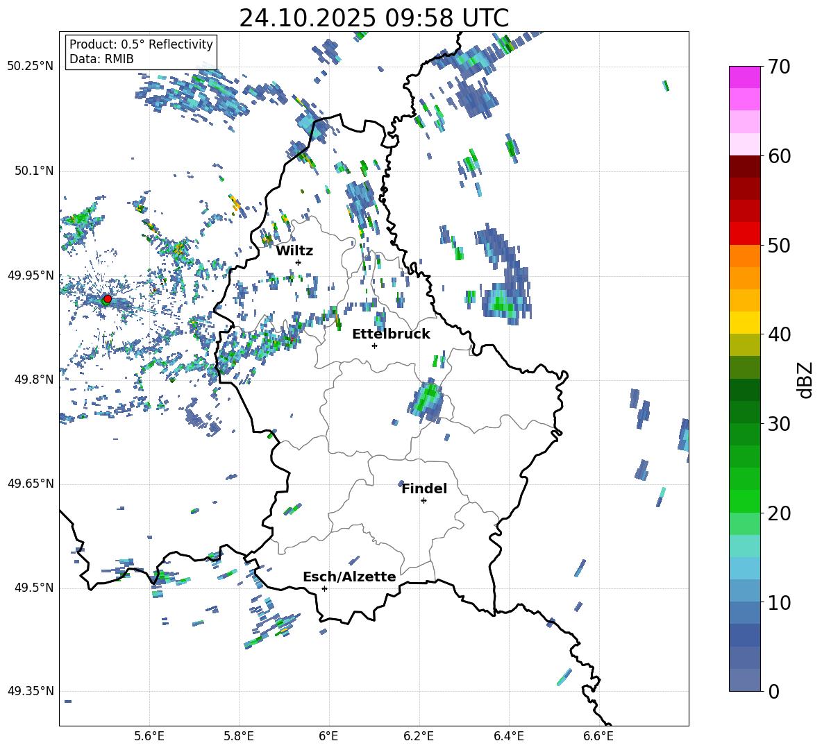Click the 49.8°N latitude label
This screenshot has height=750, width=822.
34,380
